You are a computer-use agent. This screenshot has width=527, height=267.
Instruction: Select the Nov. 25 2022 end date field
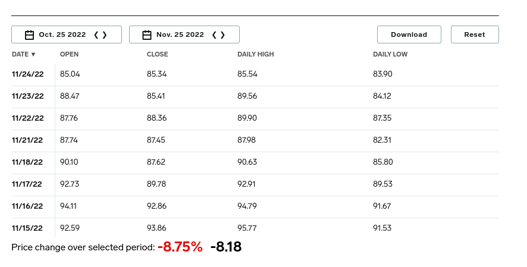click(184, 34)
